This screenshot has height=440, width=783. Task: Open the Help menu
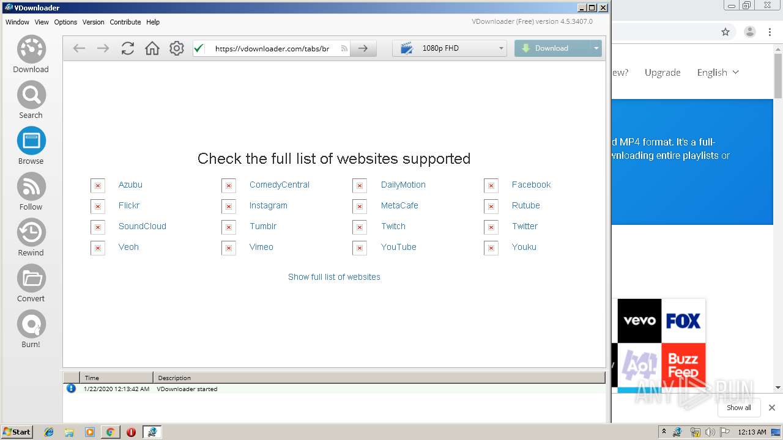(x=153, y=22)
